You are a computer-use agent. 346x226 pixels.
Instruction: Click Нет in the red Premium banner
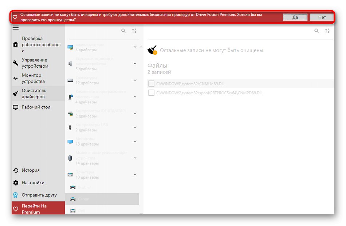[x=322, y=17]
